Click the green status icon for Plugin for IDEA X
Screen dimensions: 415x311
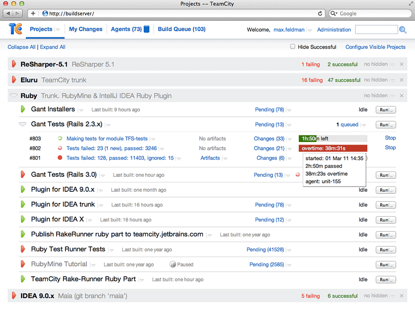pyautogui.click(x=23, y=219)
